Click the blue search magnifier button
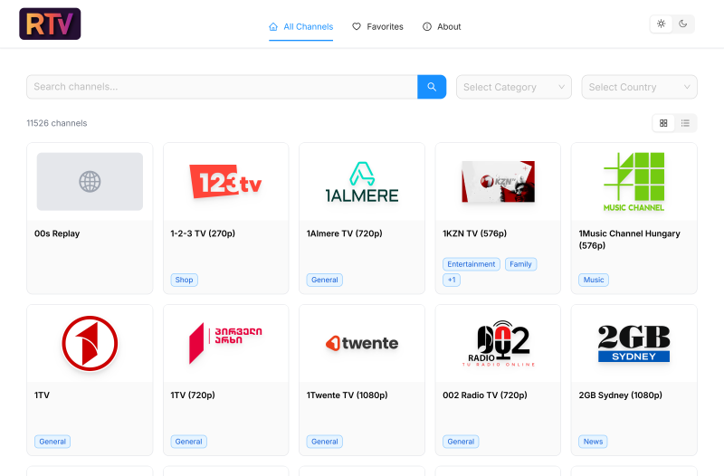Viewport: 724px width, 476px height. point(432,87)
